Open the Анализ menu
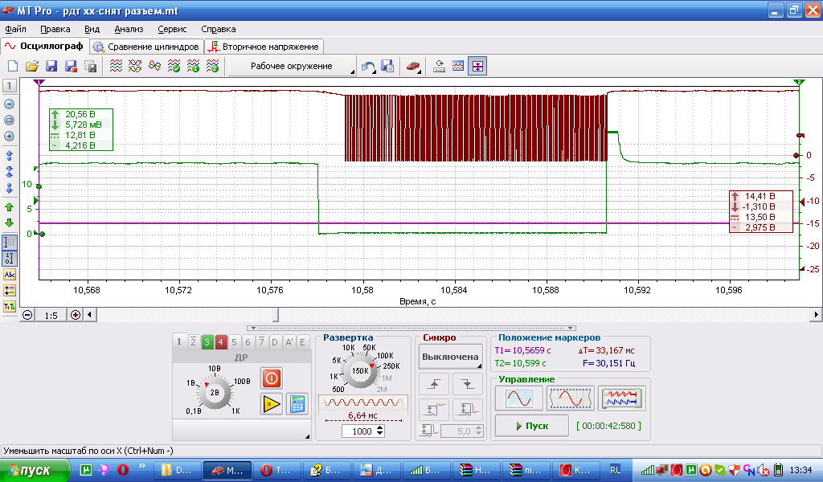 [x=129, y=29]
